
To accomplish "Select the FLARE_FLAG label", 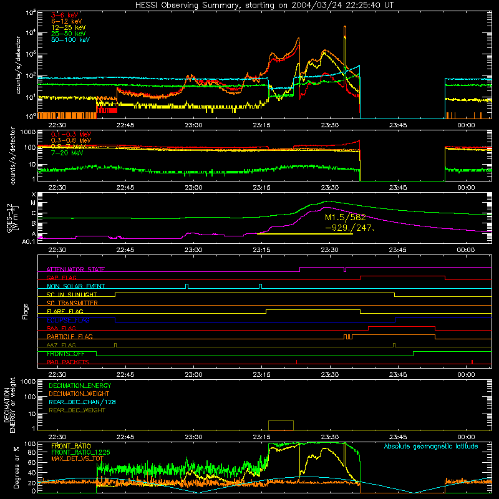I will click(65, 311).
